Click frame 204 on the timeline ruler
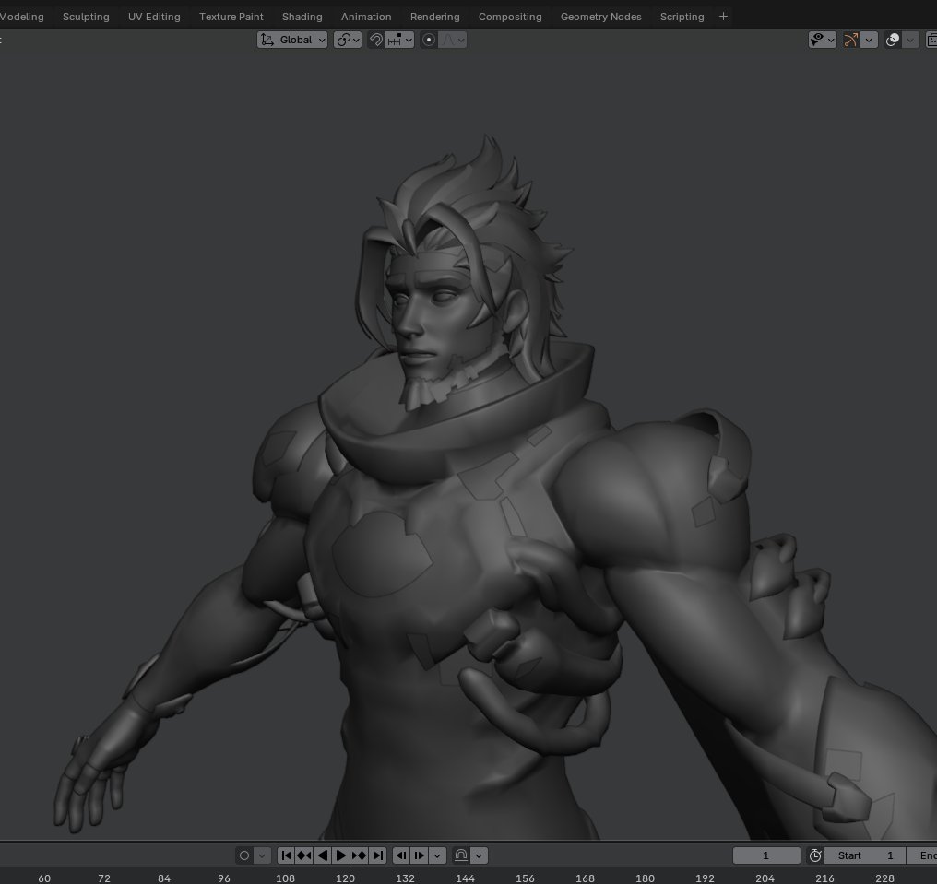 tap(765, 878)
